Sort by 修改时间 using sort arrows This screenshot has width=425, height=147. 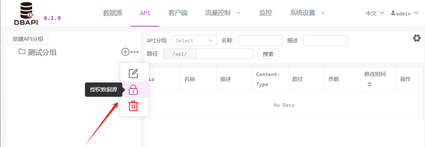pos(370,84)
